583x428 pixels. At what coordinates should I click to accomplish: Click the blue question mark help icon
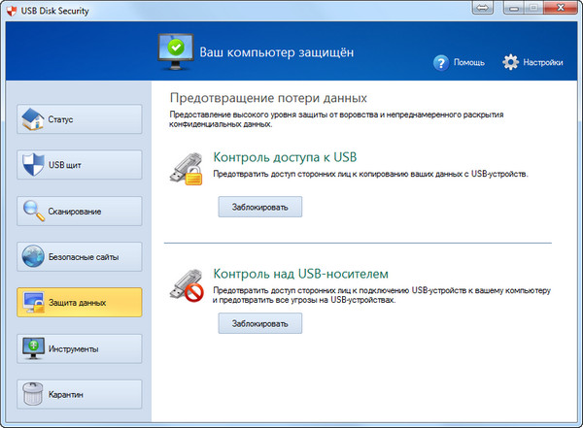point(440,62)
